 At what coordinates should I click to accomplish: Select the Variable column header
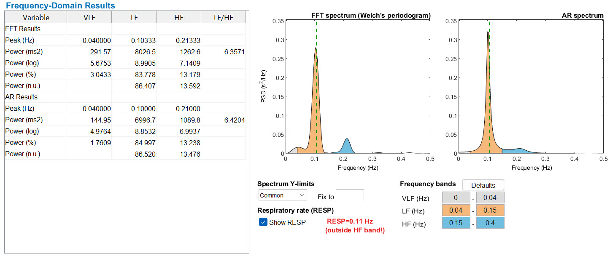pos(35,17)
